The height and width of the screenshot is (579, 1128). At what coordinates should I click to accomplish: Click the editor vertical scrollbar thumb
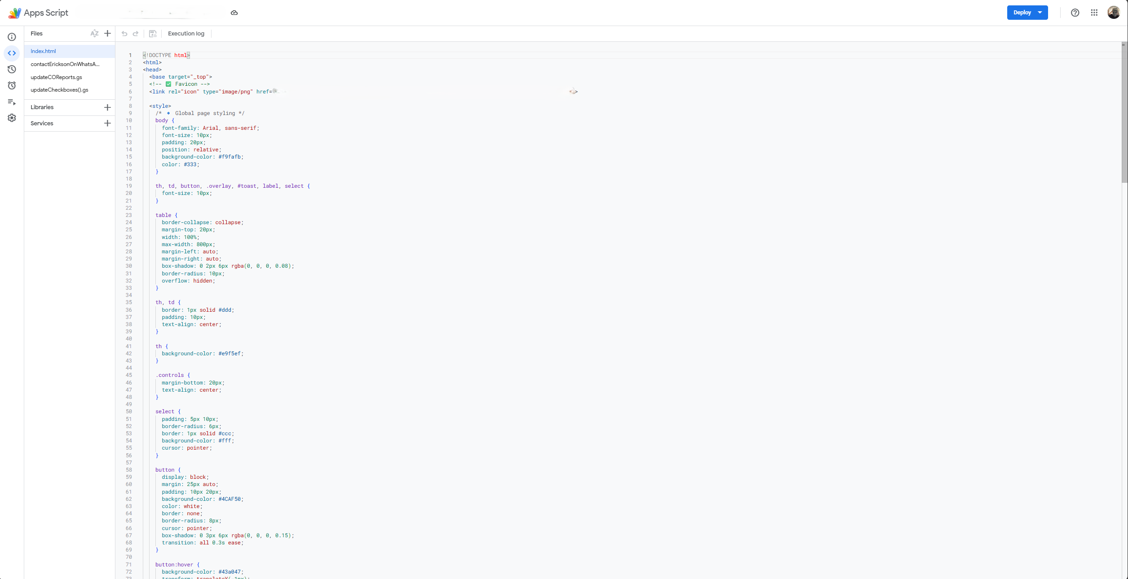pos(1124,112)
